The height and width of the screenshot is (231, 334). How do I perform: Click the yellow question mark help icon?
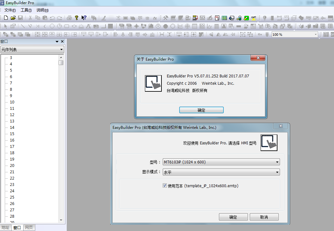coord(76,18)
